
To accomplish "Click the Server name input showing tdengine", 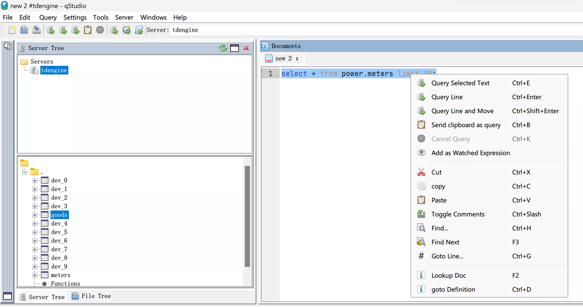I will coord(185,30).
